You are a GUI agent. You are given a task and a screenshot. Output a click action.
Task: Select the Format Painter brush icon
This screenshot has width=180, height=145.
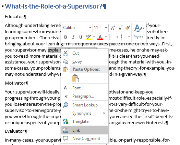(x=128, y=28)
